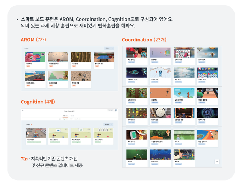Switch to the Coordination tab
248x189 pixels.
[x=78, y=119]
